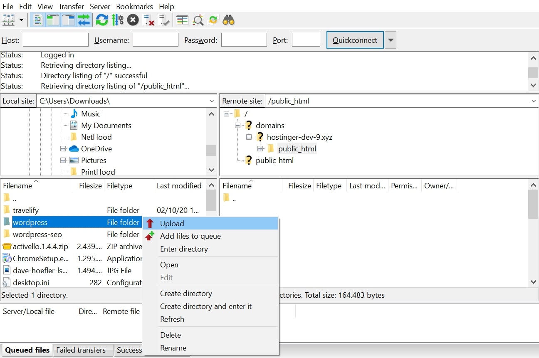Refresh file and folder lists

point(102,20)
